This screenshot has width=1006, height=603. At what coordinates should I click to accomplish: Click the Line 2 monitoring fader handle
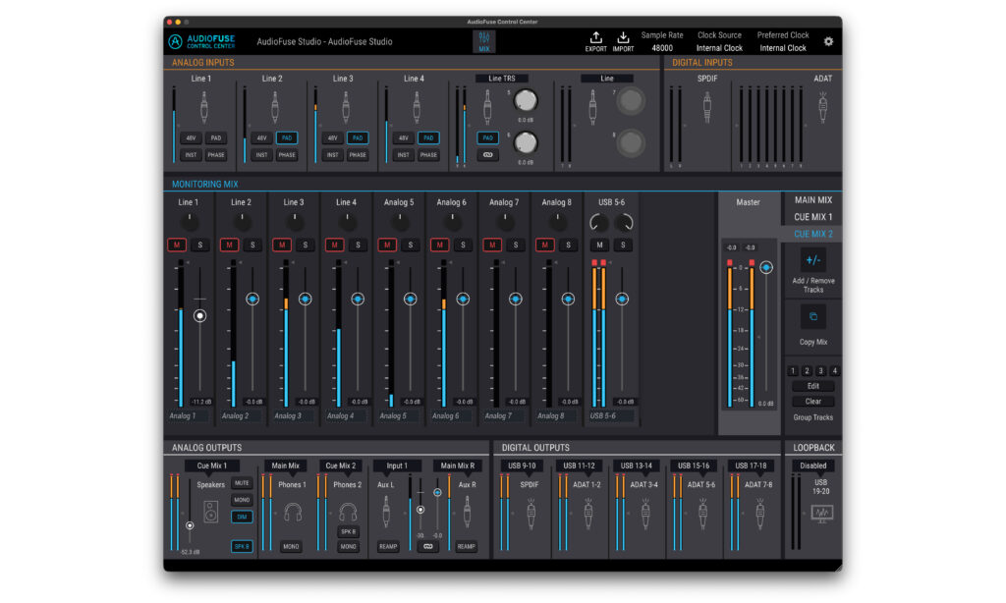[x=252, y=299]
